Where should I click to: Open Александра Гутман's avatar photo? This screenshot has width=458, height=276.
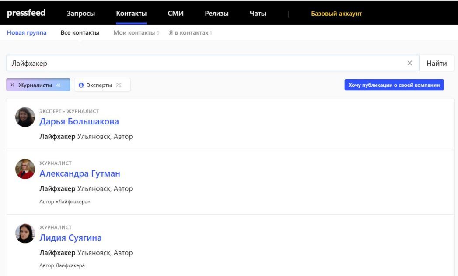click(x=25, y=169)
